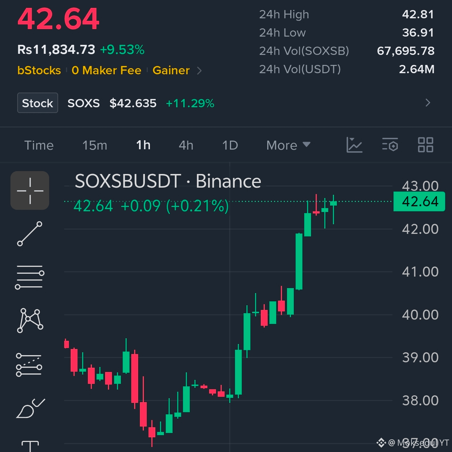Tap the Stock label badge
452x452 pixels.
[x=38, y=103]
